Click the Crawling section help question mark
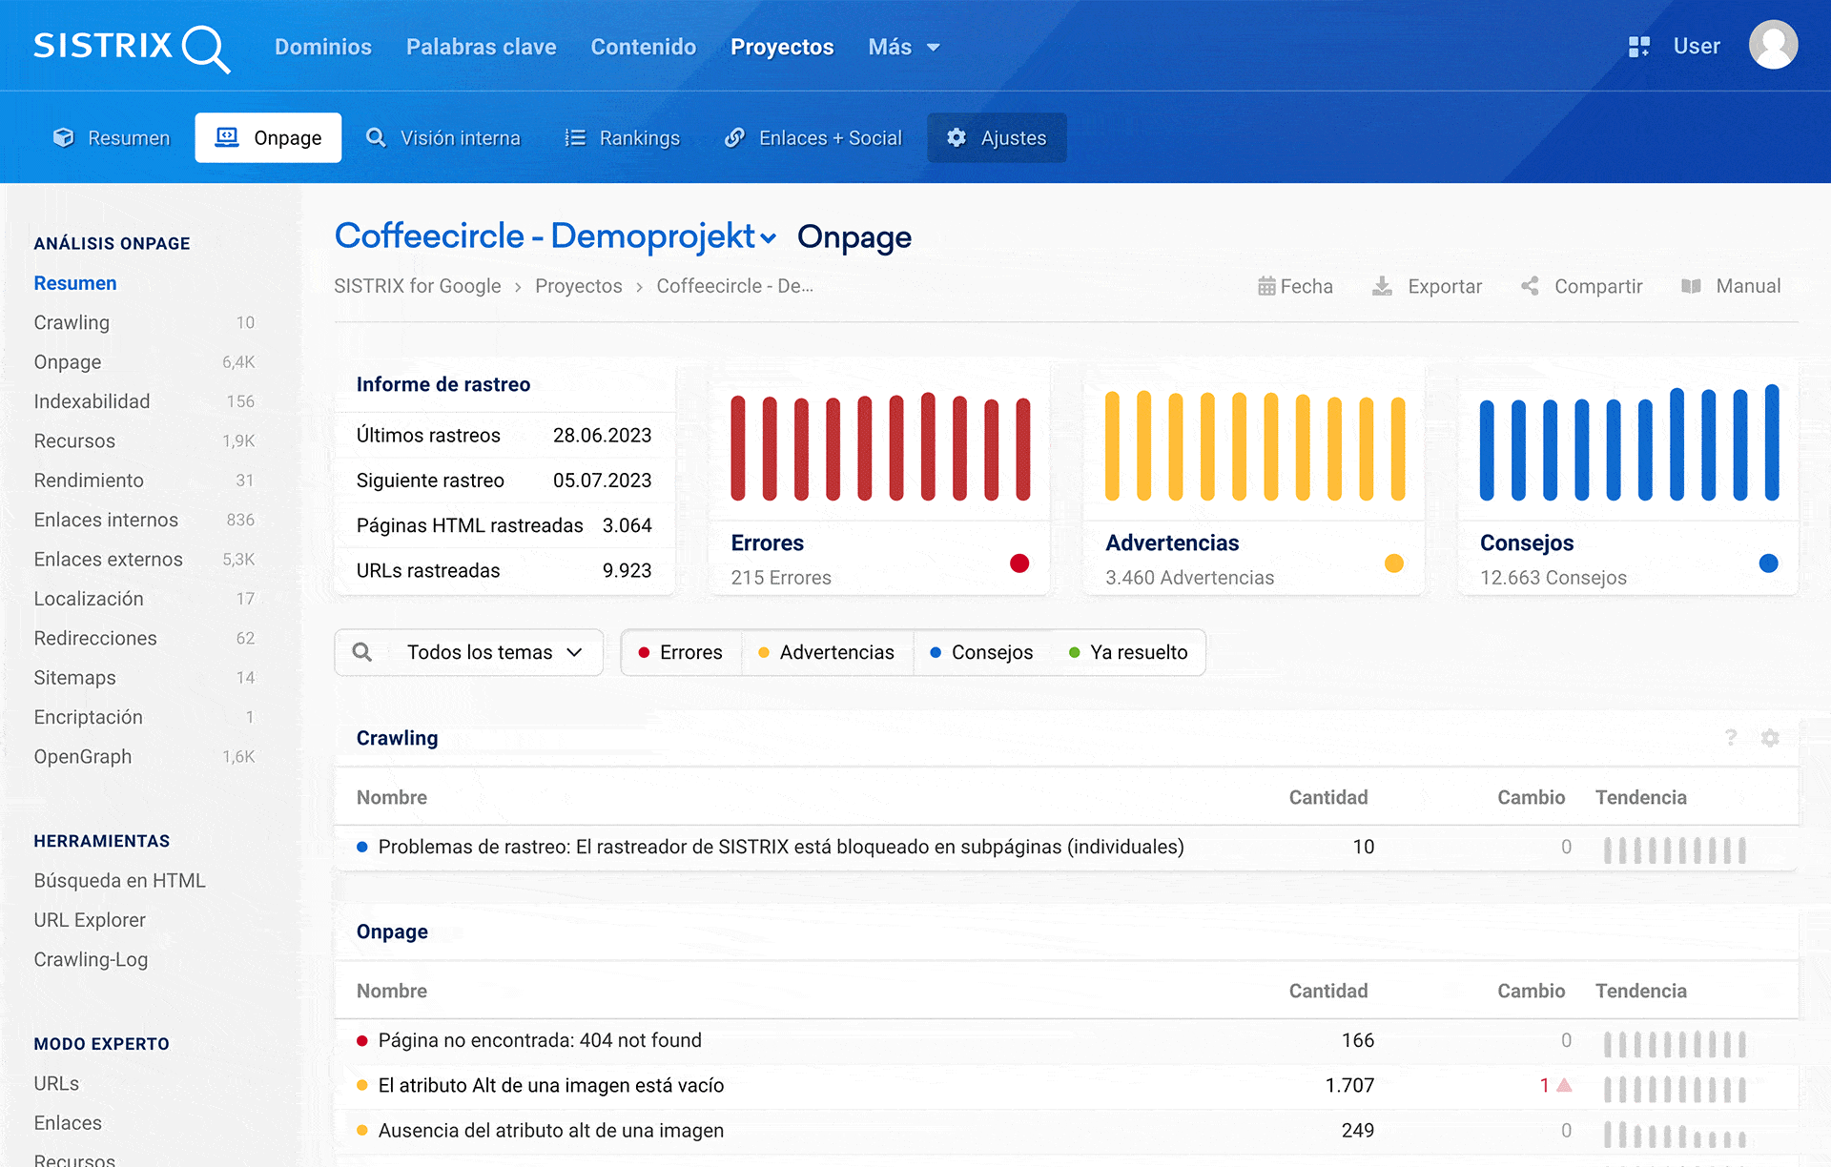 pos(1731,738)
